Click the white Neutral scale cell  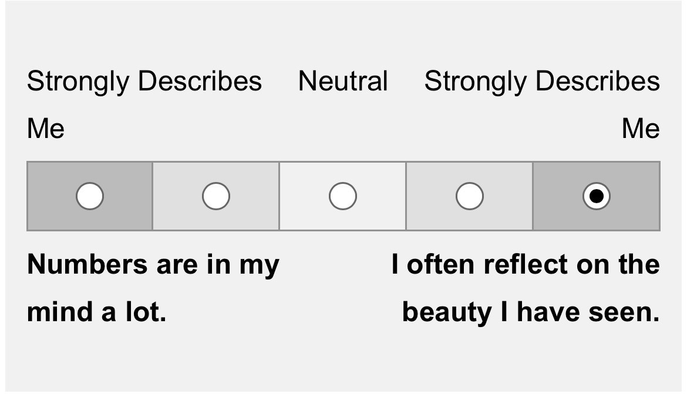pos(343,196)
